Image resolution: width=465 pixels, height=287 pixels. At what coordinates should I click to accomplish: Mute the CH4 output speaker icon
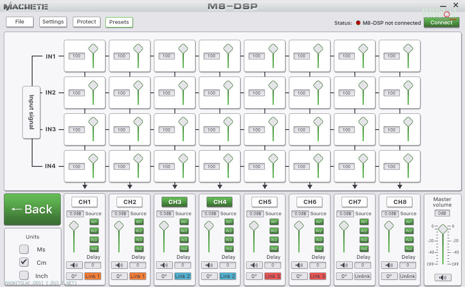(x=209, y=265)
